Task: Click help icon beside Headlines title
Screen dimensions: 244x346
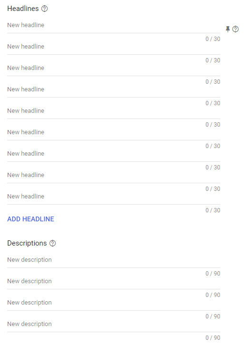Action: click(45, 9)
